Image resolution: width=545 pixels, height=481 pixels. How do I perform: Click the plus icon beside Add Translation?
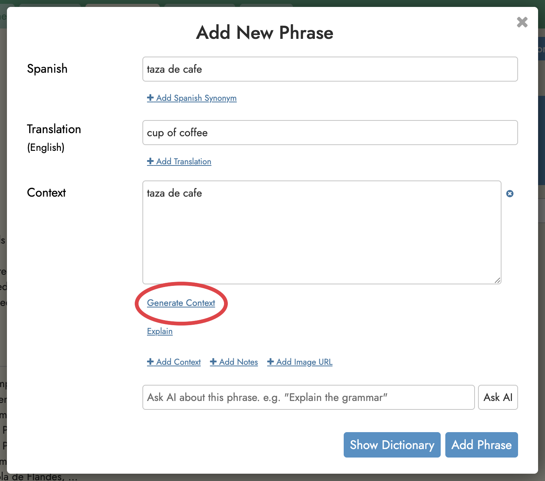tap(150, 161)
